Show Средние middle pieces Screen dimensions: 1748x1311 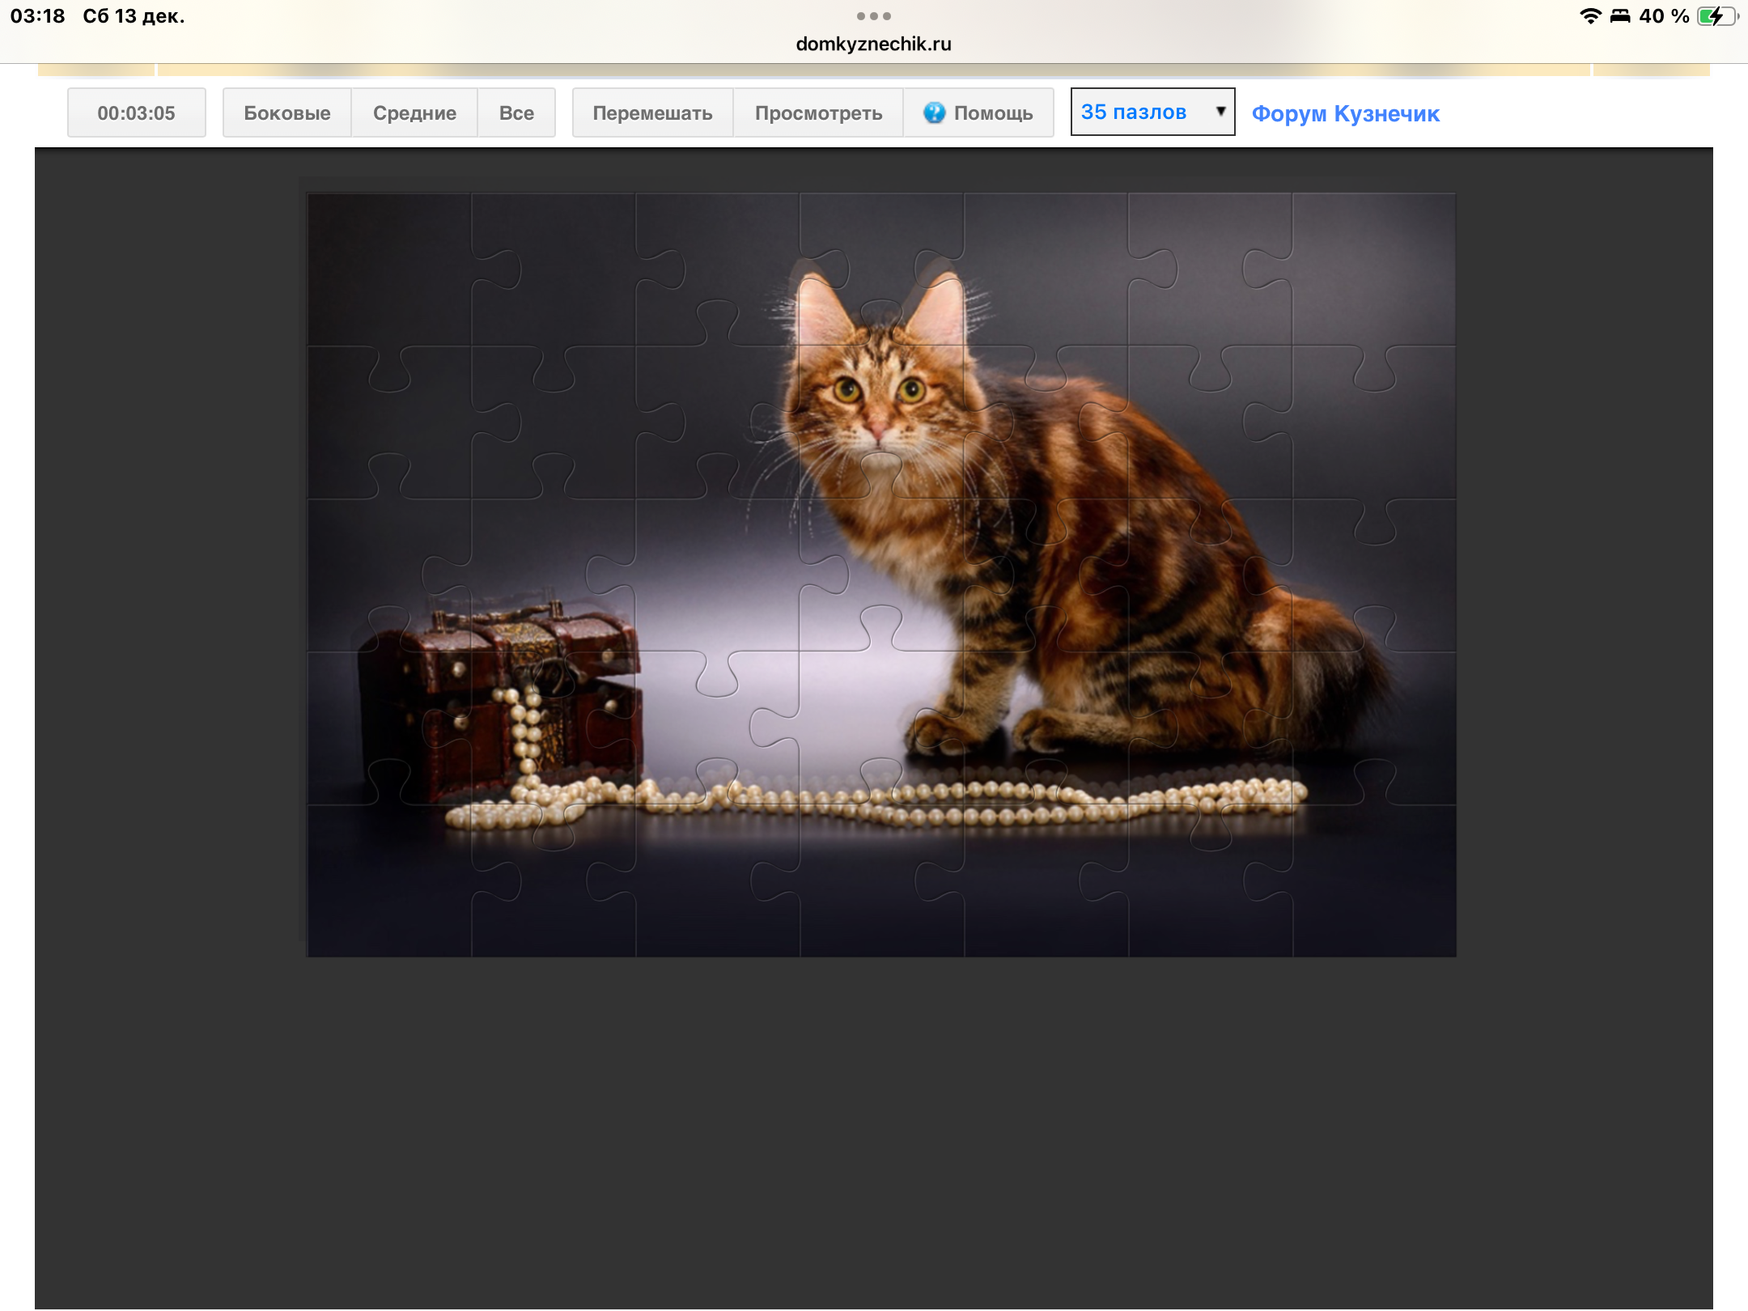click(414, 112)
